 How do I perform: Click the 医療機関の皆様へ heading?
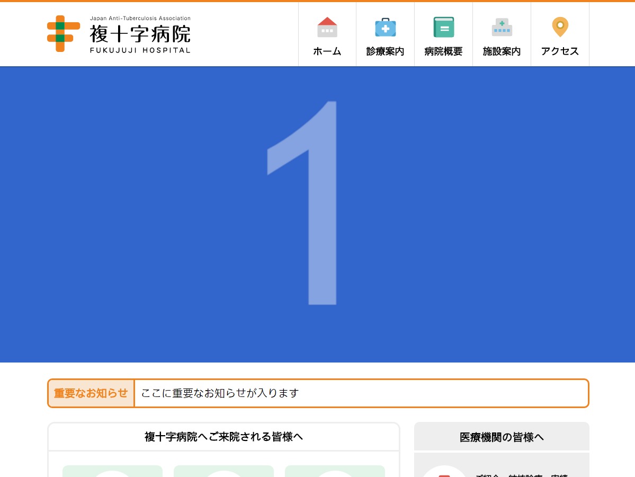(x=502, y=437)
